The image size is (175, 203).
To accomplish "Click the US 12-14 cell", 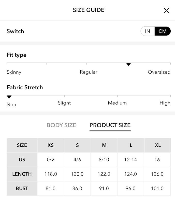I will coord(131,160).
